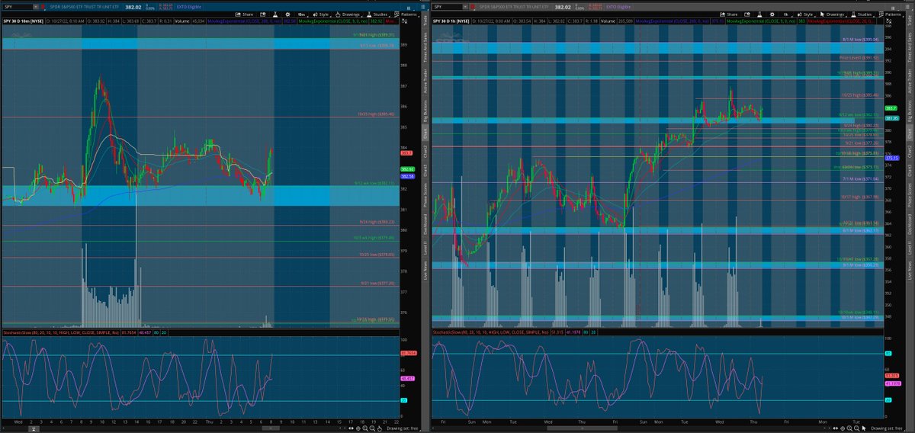Click zoom out magnifier below right chart
Image resolution: width=915 pixels, height=433 pixels.
[x=856, y=428]
